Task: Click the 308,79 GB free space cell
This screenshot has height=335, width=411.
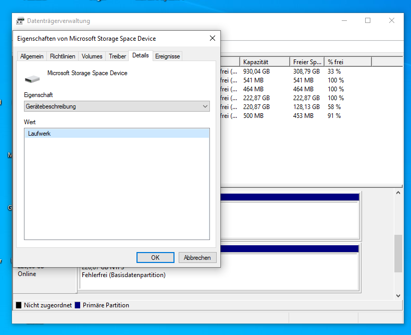Action: [306, 71]
